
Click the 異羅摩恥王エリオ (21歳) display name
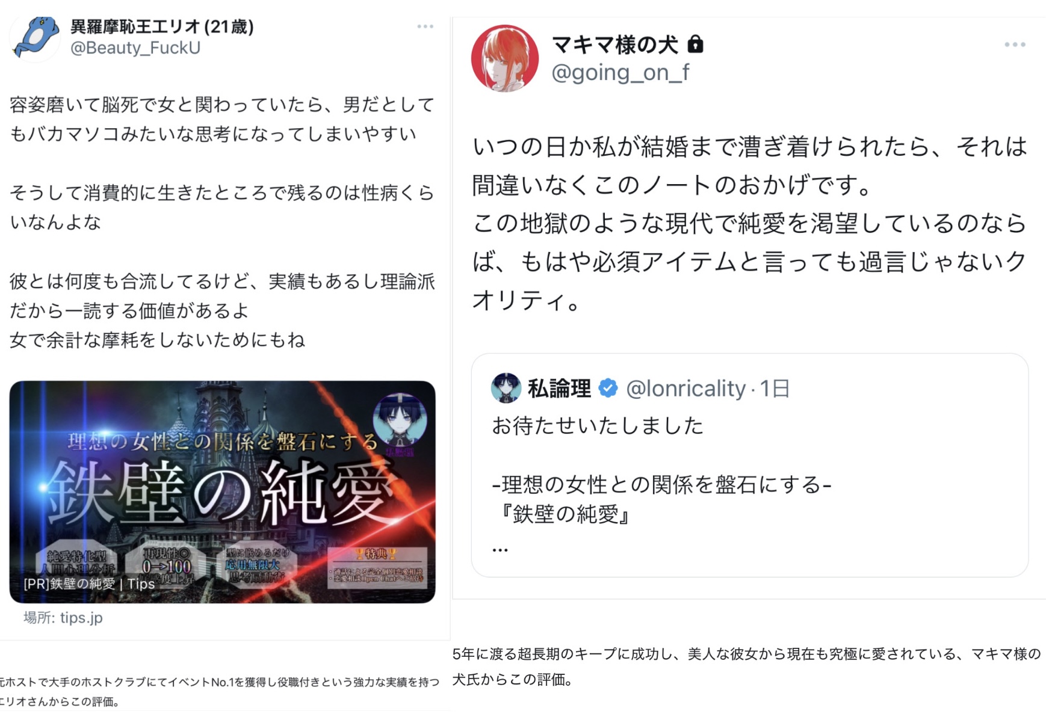[162, 26]
